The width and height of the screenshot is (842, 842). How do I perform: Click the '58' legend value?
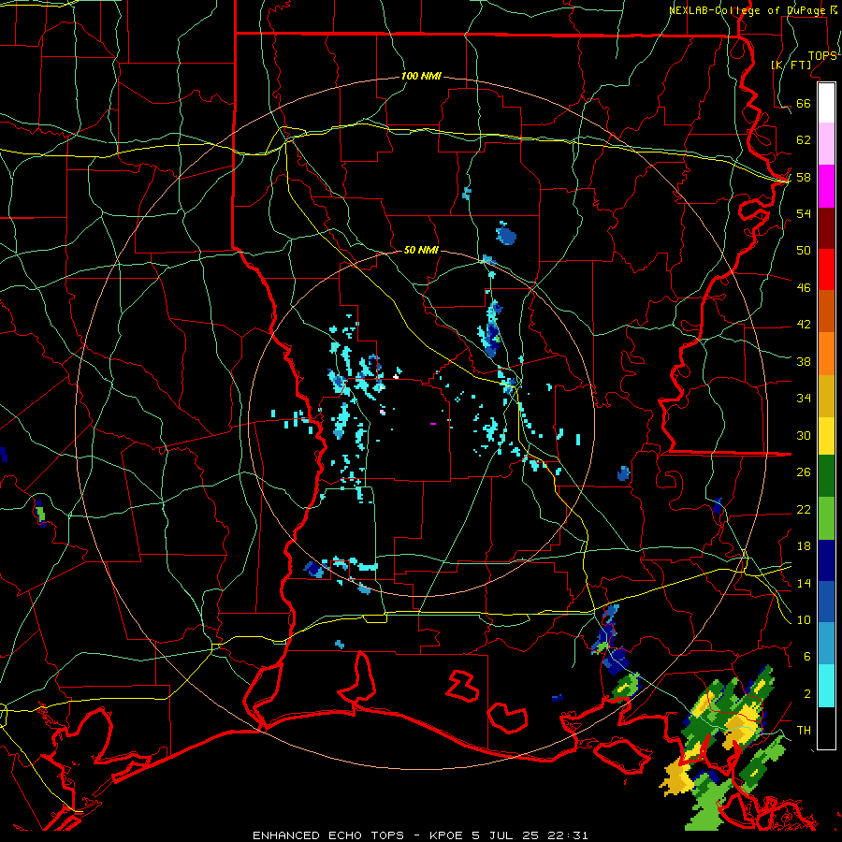click(804, 177)
